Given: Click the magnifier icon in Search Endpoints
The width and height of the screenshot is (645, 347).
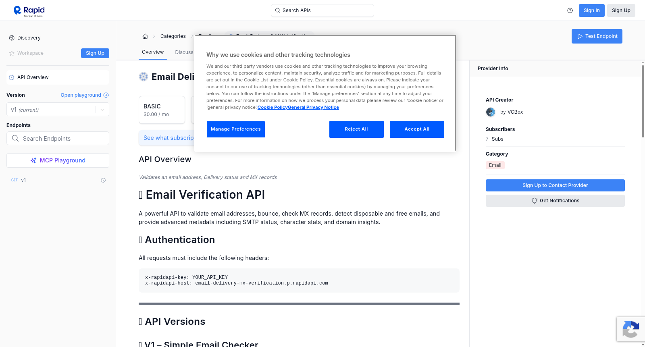Looking at the screenshot, I should click(15, 138).
